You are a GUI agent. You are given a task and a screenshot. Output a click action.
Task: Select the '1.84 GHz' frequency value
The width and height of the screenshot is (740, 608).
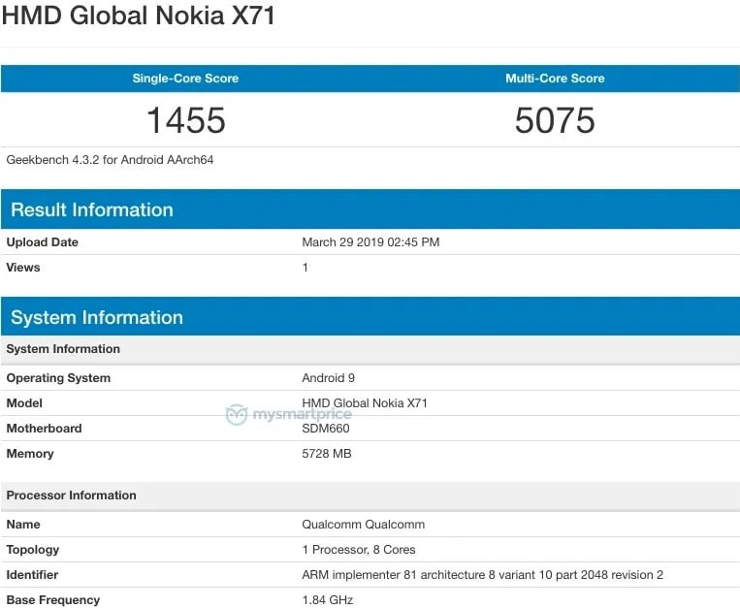pos(328,600)
